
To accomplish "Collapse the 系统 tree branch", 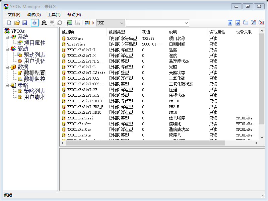I will (7, 37).
